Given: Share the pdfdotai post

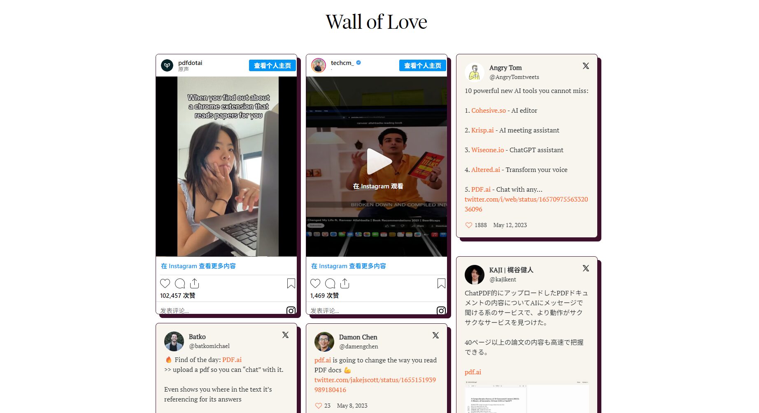Looking at the screenshot, I should [195, 283].
